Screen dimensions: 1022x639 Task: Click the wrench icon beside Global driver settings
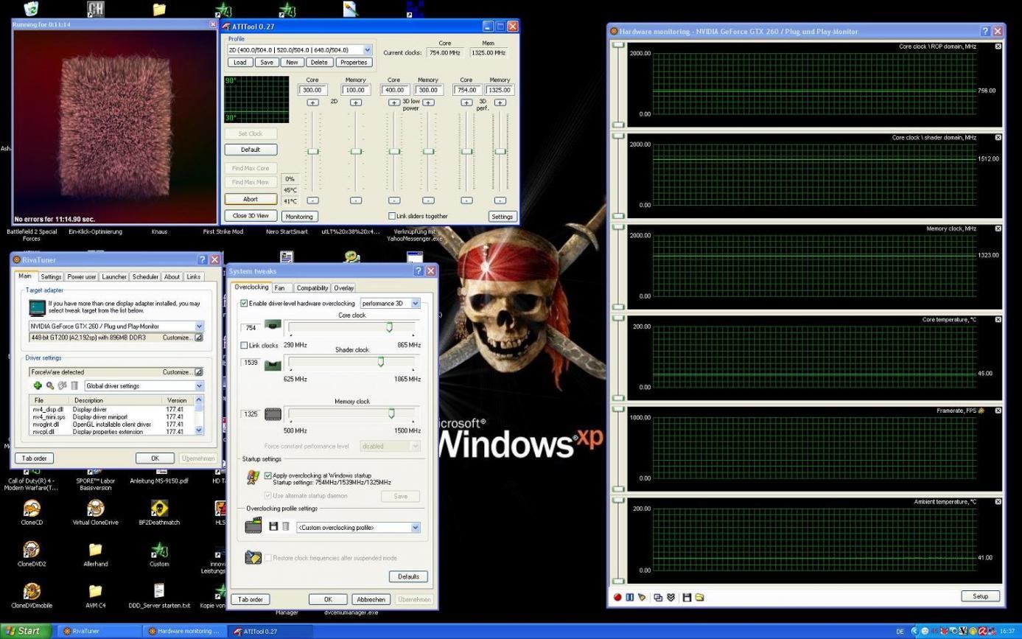point(63,385)
